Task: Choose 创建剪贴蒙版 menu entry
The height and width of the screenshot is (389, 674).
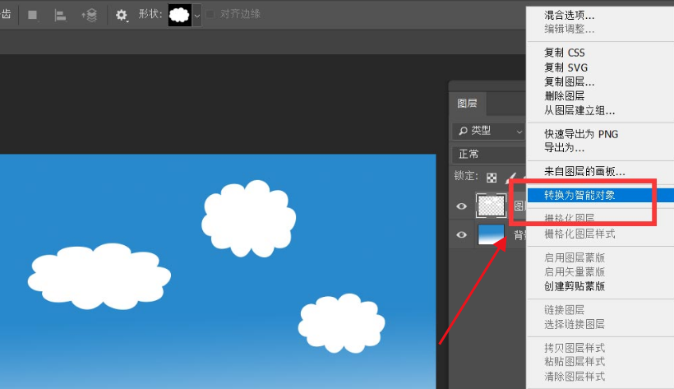Action: tap(575, 286)
